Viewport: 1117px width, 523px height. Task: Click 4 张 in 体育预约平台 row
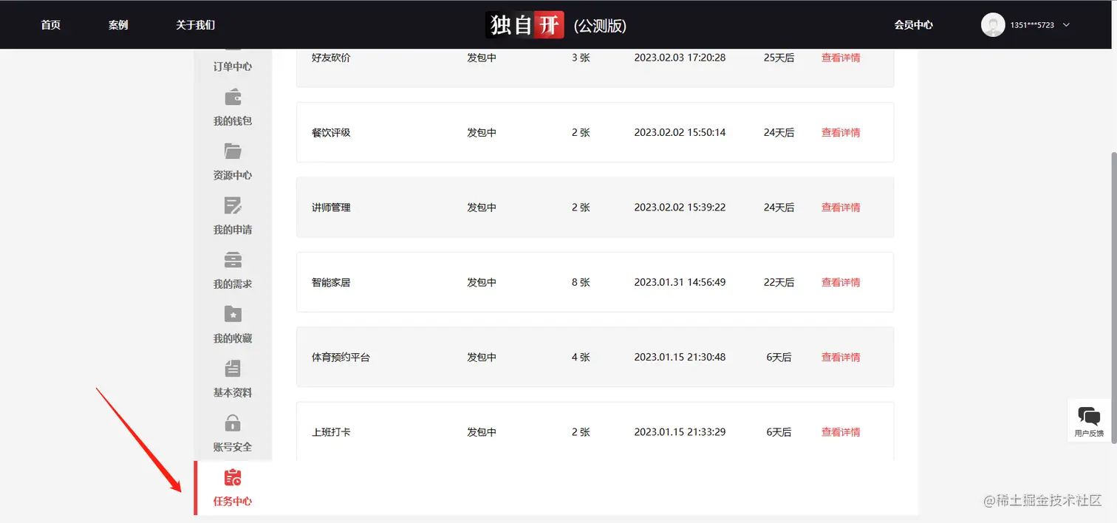coord(581,358)
